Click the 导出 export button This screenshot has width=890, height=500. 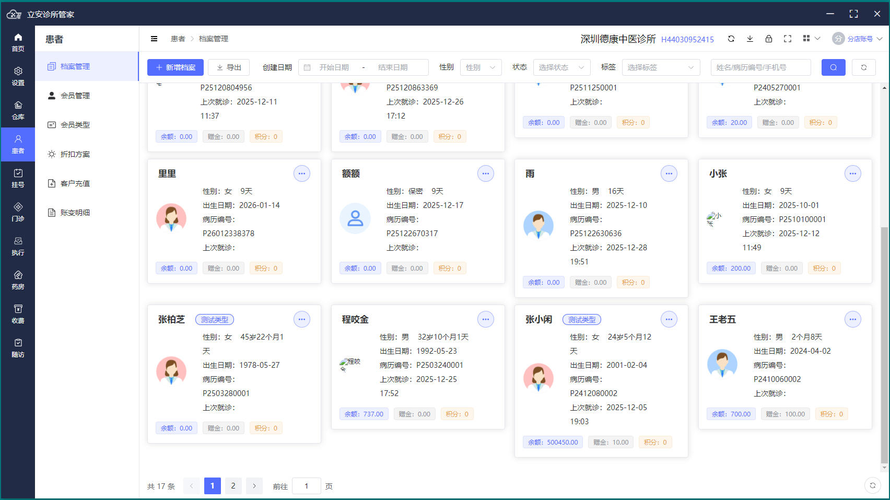pos(229,67)
